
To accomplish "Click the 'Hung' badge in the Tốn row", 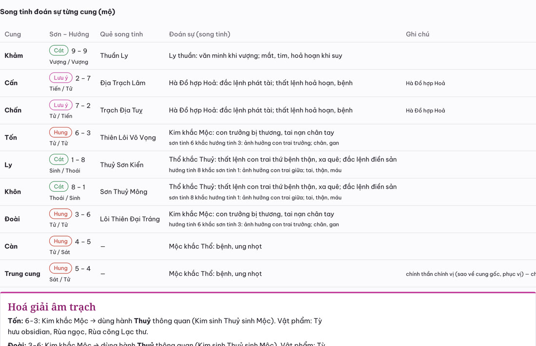I will click(60, 132).
